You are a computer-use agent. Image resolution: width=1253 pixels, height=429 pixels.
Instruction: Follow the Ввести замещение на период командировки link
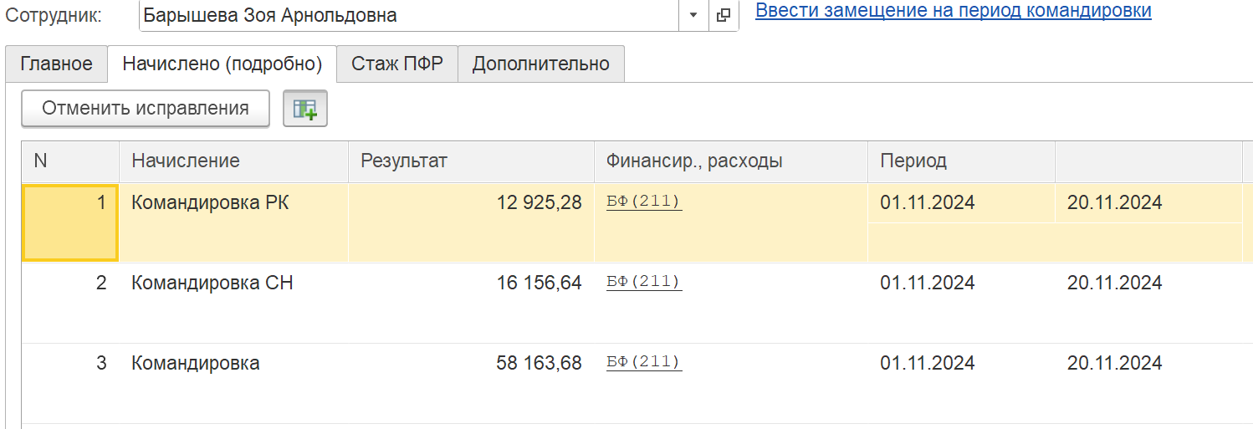tap(954, 11)
